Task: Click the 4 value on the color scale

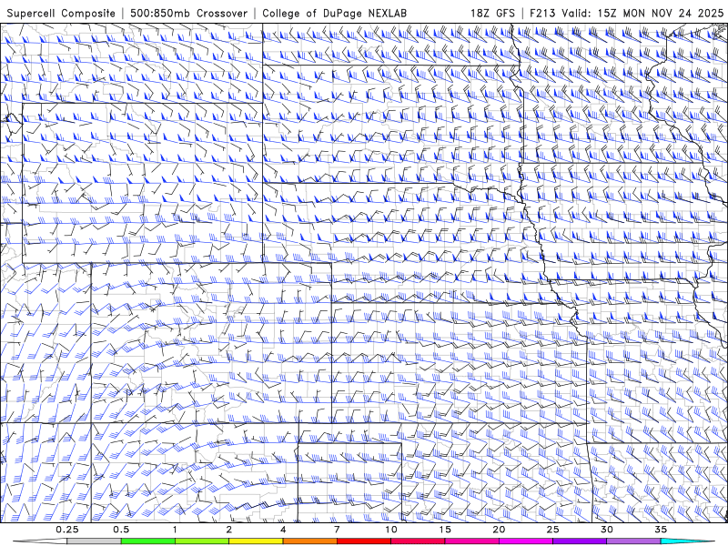Action: coord(283,530)
